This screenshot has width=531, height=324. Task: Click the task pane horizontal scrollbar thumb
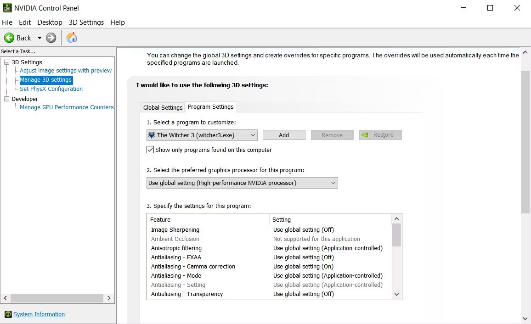tap(57, 298)
